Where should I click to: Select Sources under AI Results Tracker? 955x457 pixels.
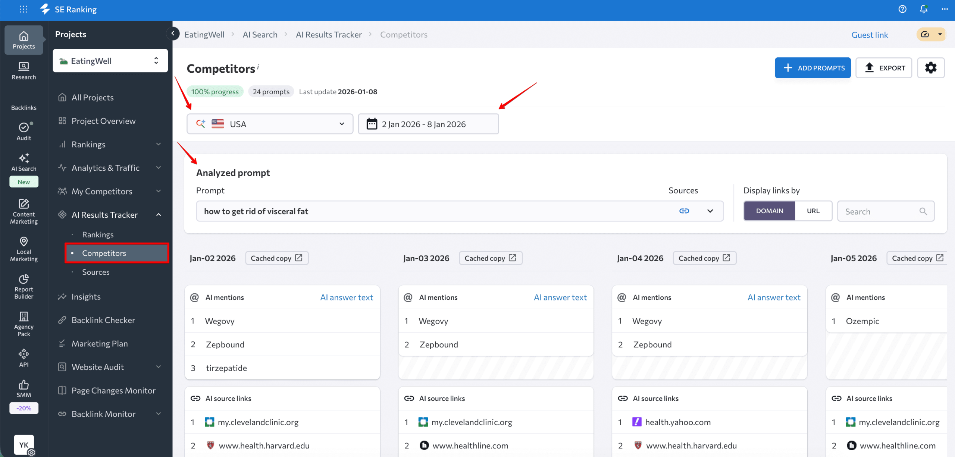(95, 272)
